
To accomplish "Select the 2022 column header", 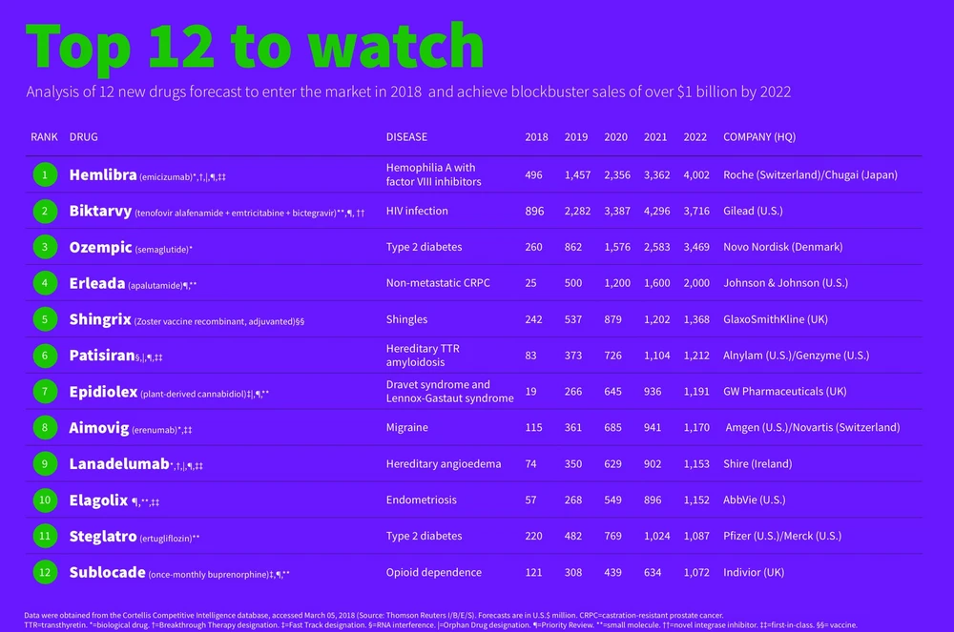I will pyautogui.click(x=695, y=137).
